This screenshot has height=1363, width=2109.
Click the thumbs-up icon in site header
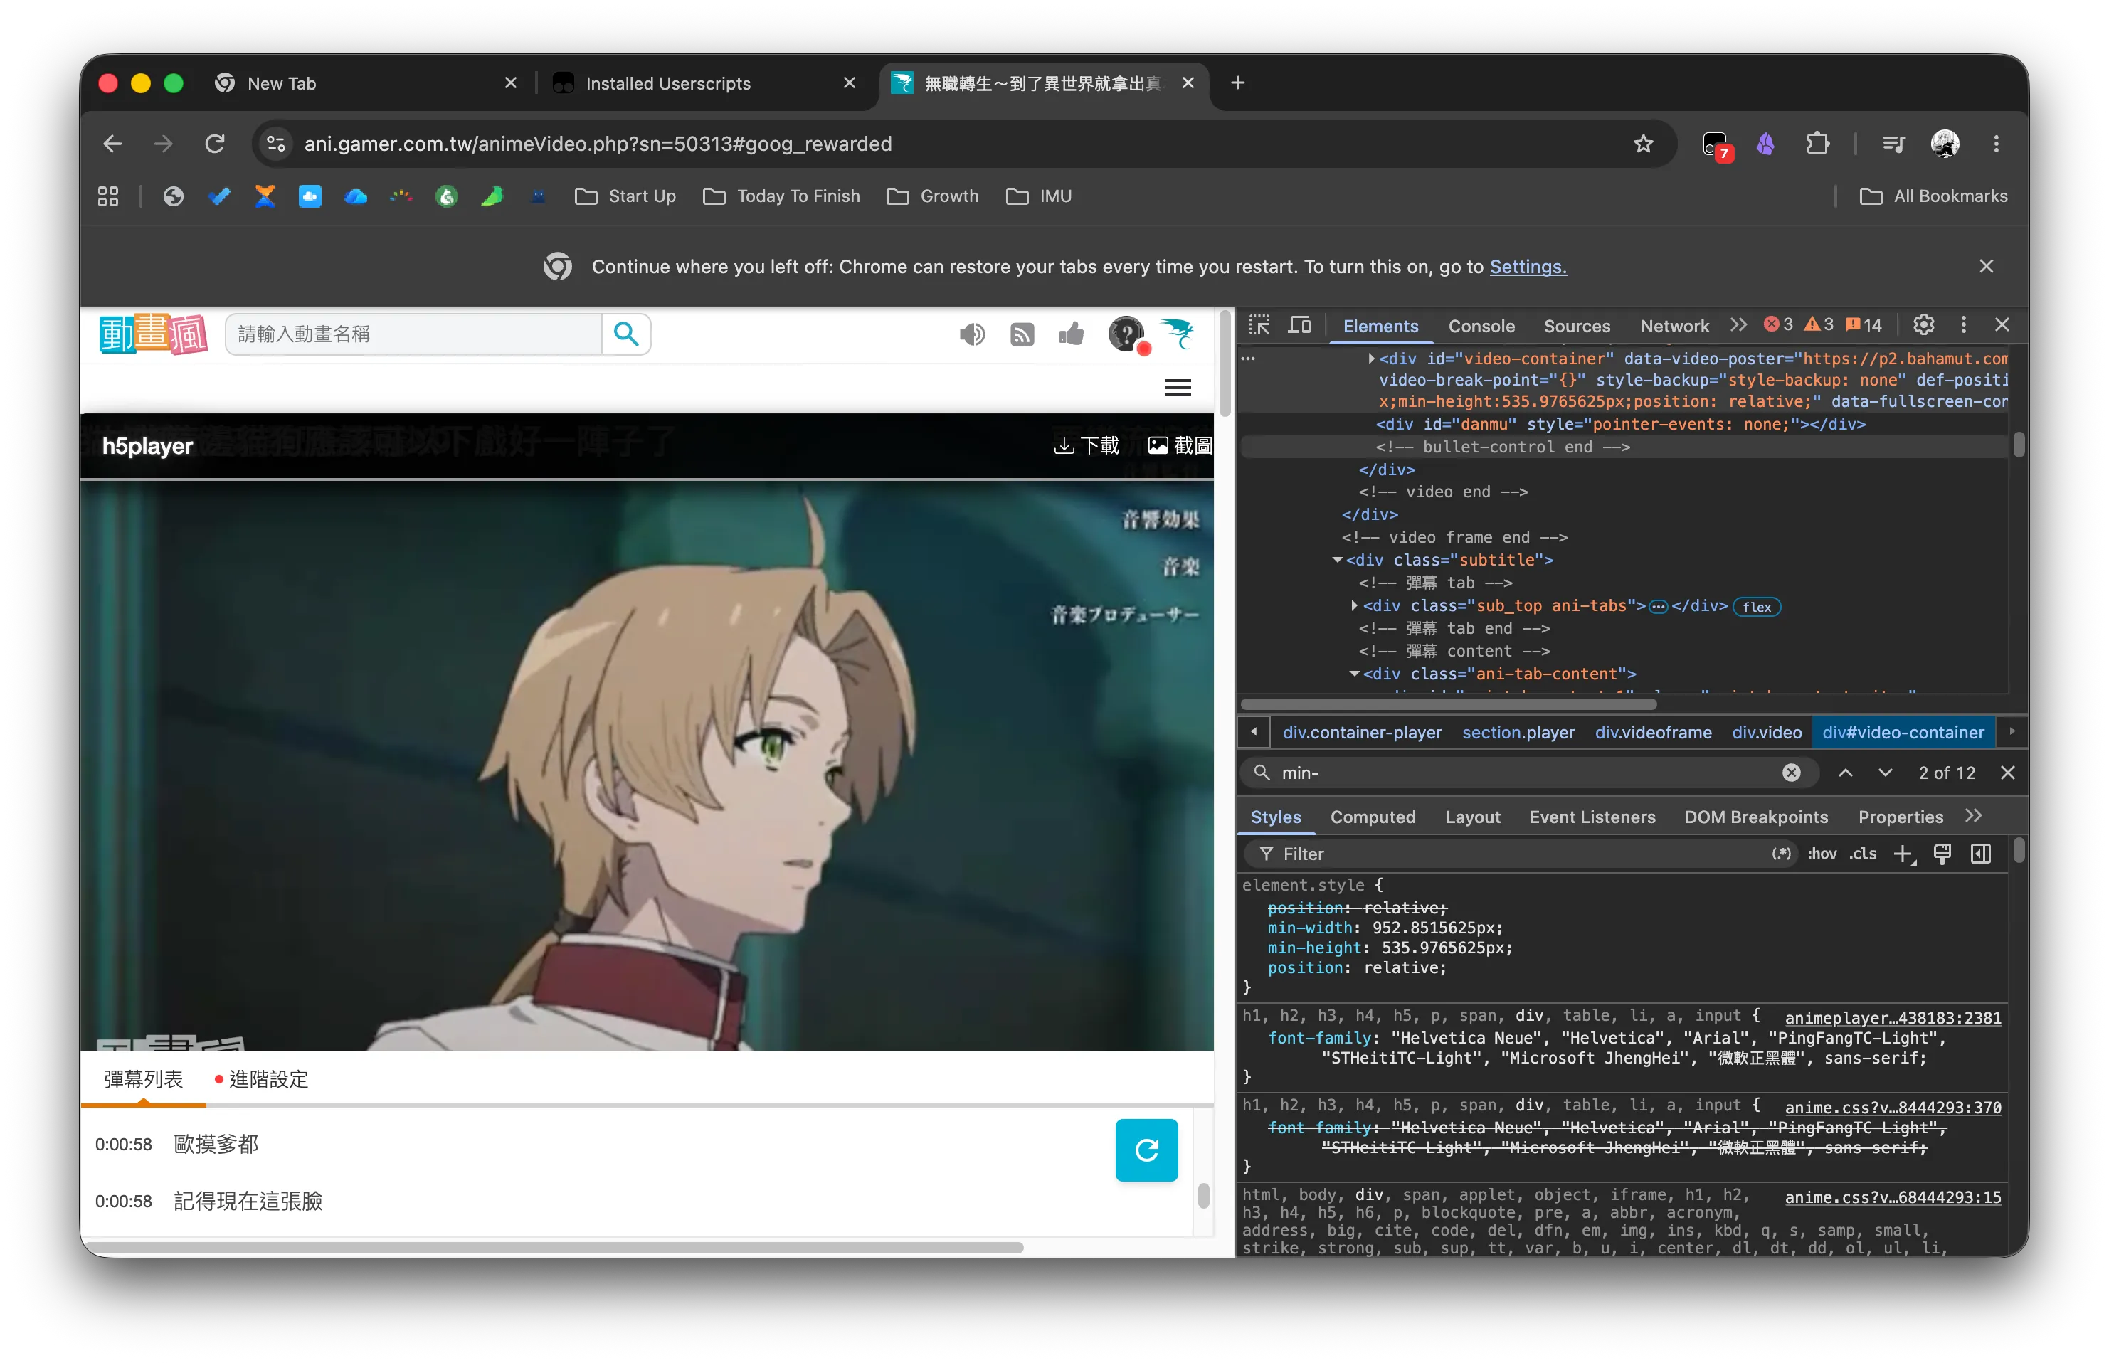tap(1072, 334)
